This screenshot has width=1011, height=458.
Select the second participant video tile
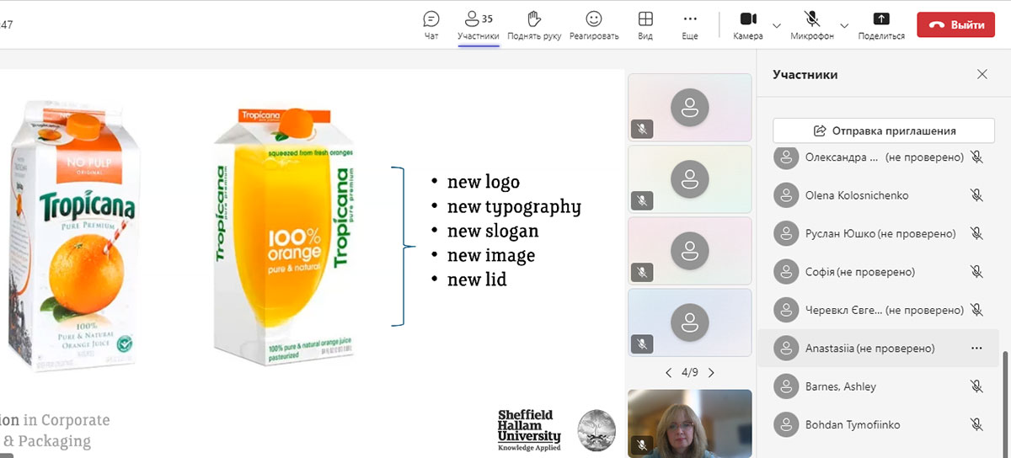coord(689,178)
